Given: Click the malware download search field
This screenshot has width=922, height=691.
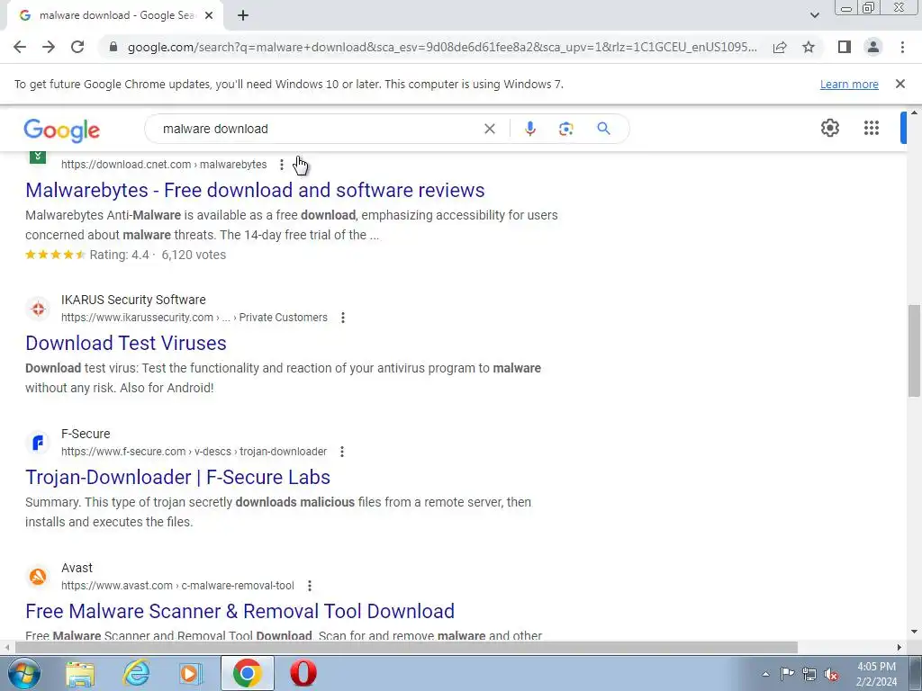Looking at the screenshot, I should pos(318,129).
